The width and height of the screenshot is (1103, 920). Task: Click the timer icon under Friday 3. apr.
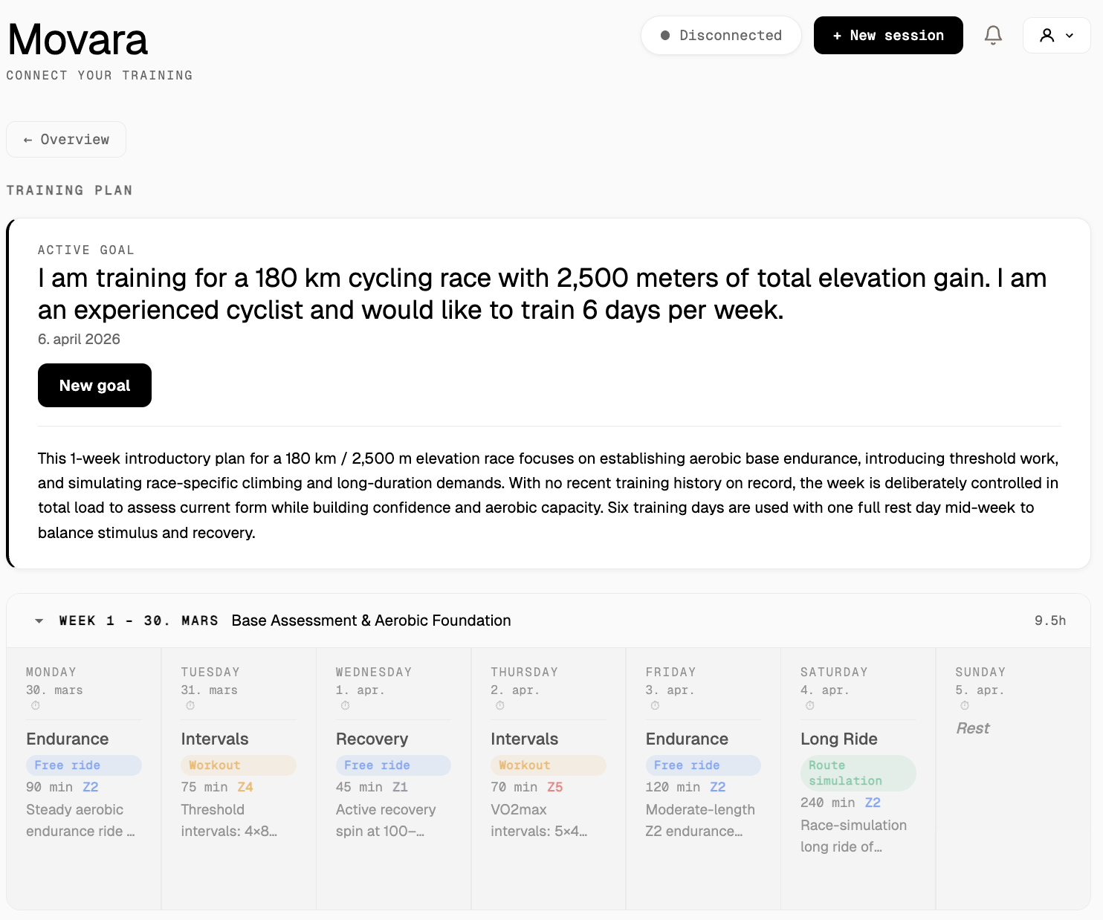pos(654,704)
